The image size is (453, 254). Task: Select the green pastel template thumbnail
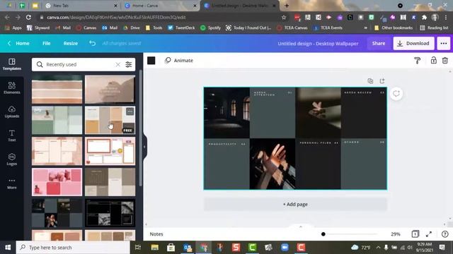[x=57, y=121]
